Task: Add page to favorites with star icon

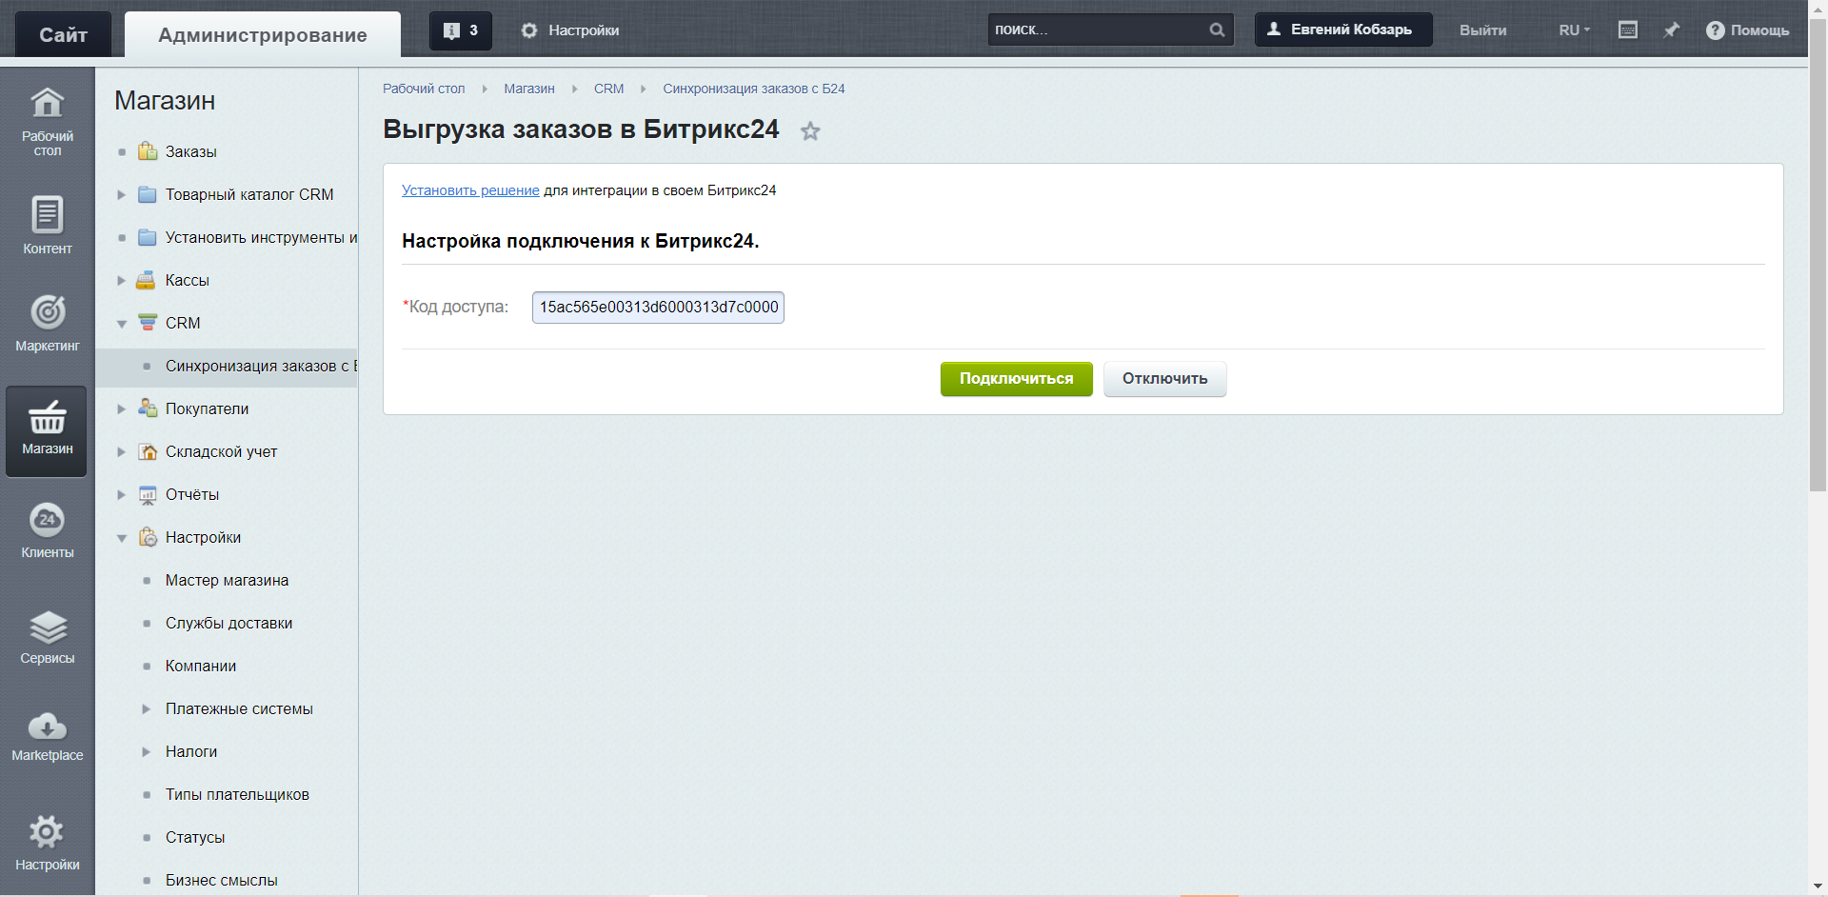Action: (x=810, y=131)
